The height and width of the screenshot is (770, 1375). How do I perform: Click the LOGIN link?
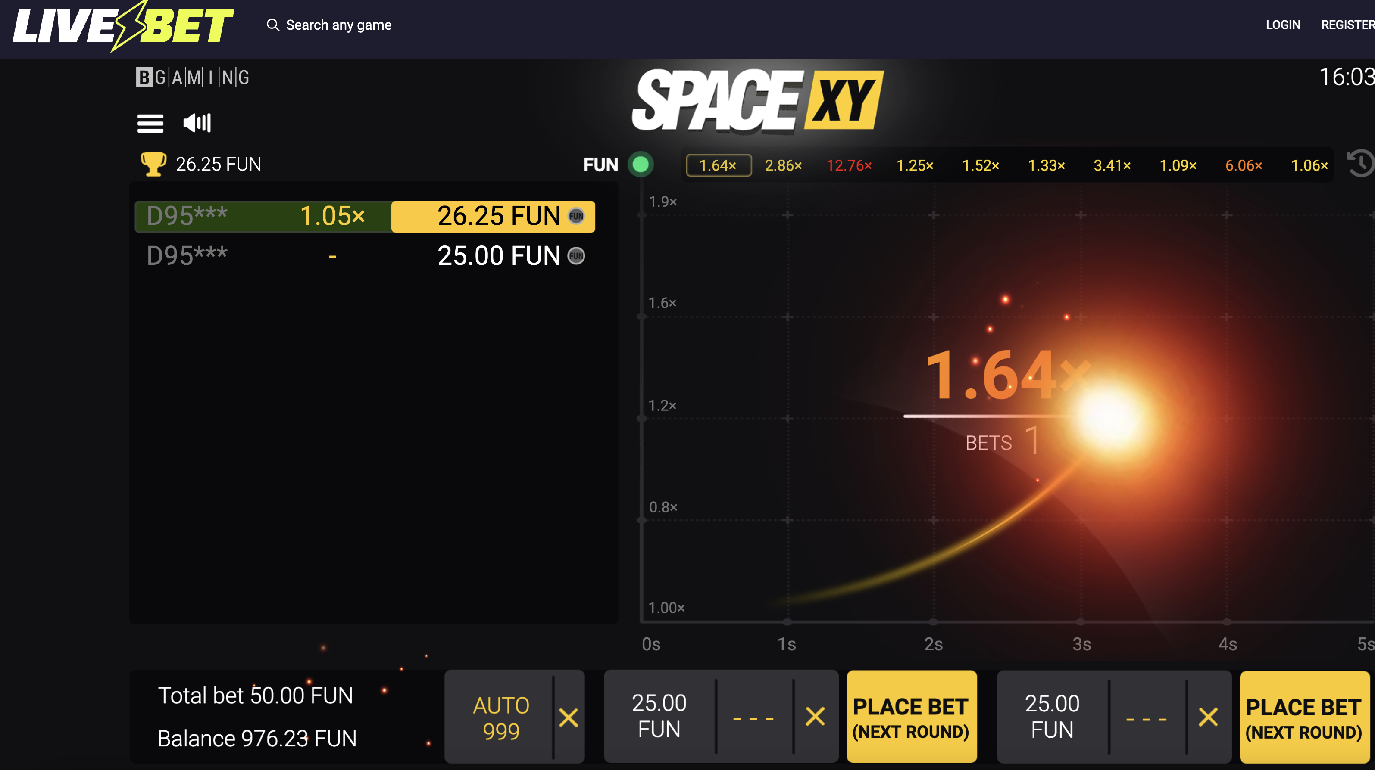1283,25
